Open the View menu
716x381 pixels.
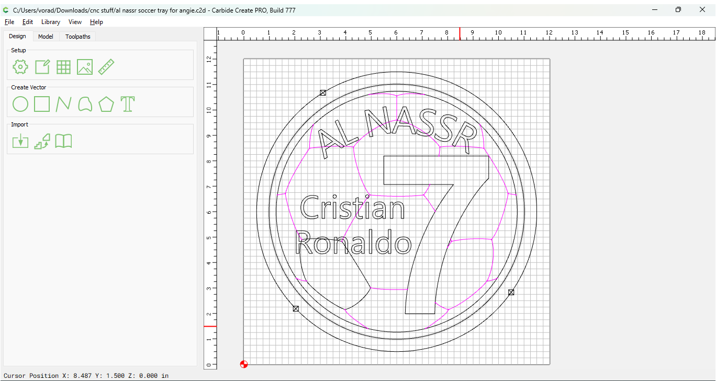pyautogui.click(x=75, y=22)
